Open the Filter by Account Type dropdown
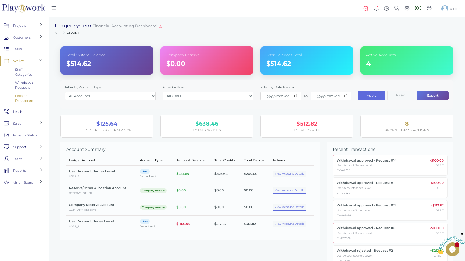 pyautogui.click(x=110, y=96)
